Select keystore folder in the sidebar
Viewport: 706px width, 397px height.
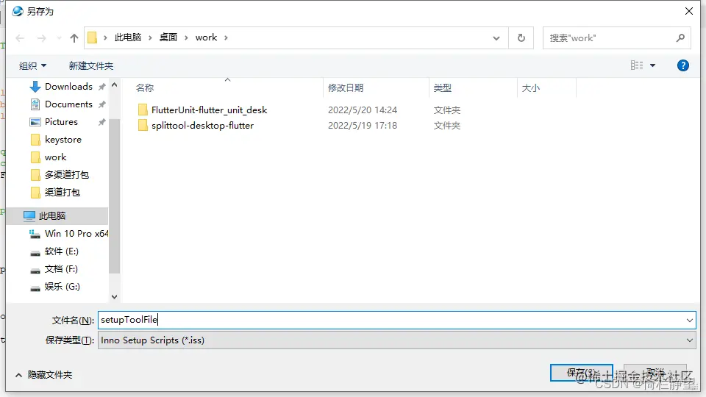pyautogui.click(x=63, y=140)
